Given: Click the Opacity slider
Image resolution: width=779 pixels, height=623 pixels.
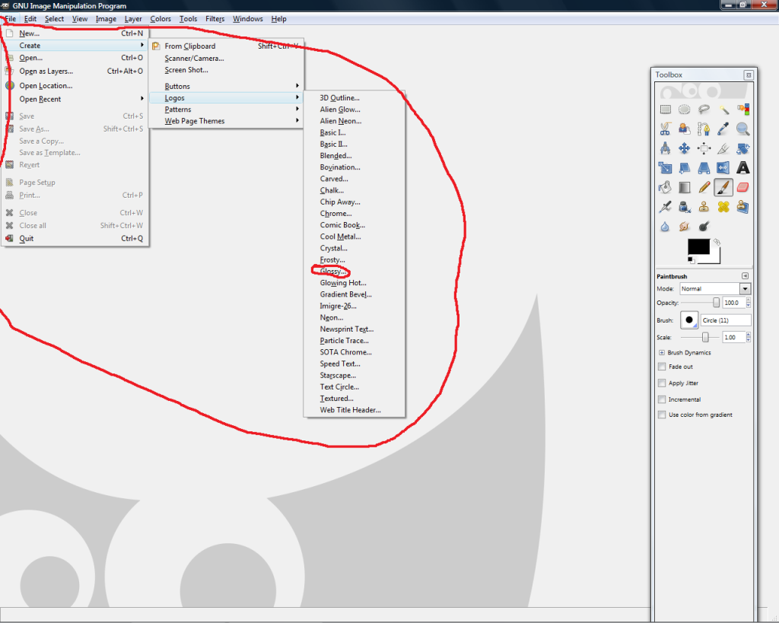Looking at the screenshot, I should (700, 303).
